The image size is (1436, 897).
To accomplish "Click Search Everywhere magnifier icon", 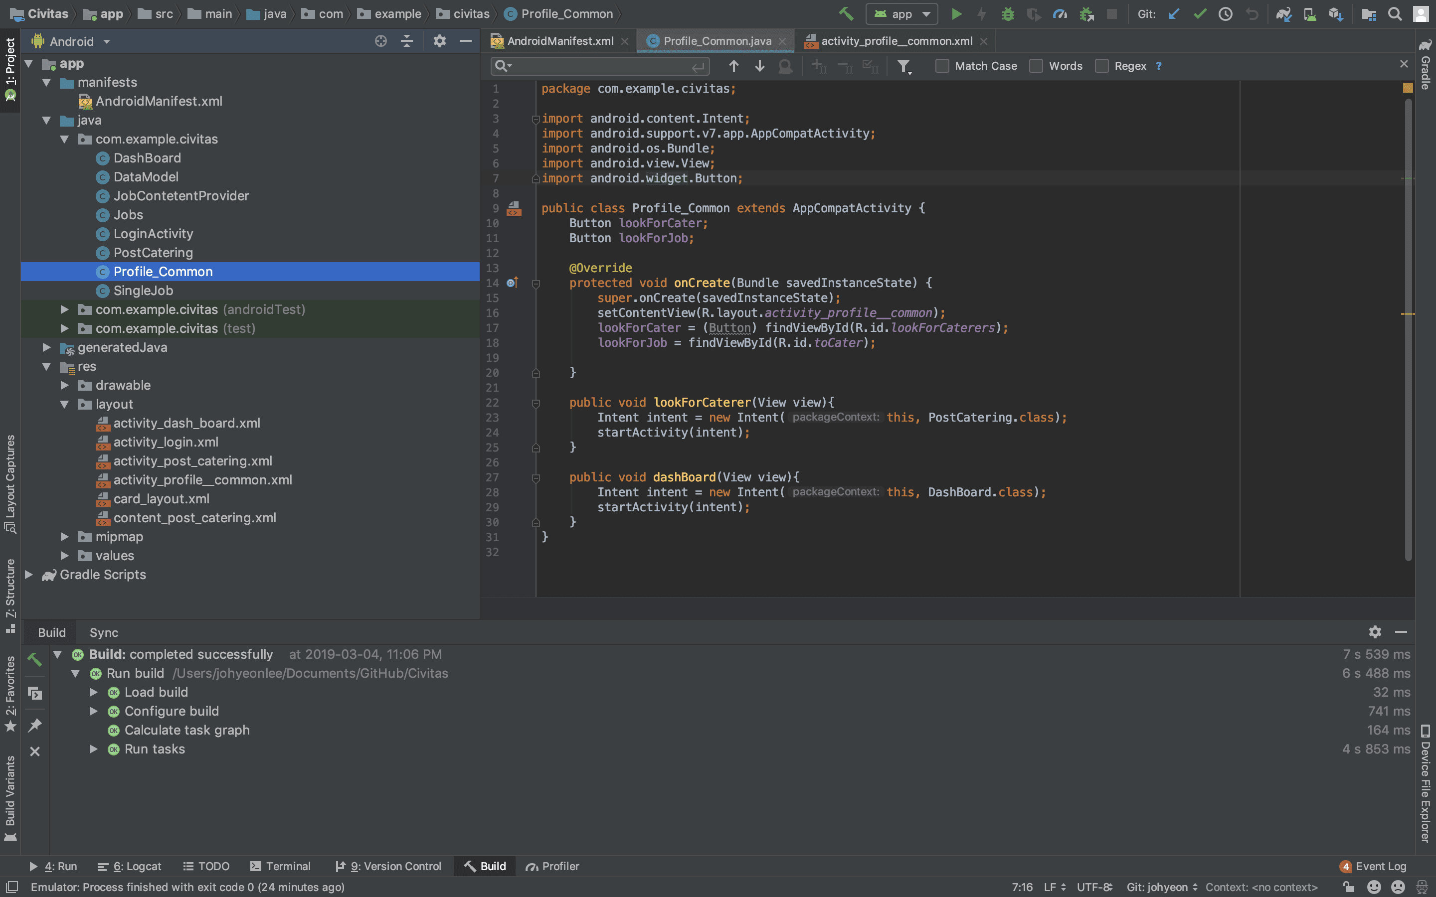I will pos(1395,13).
